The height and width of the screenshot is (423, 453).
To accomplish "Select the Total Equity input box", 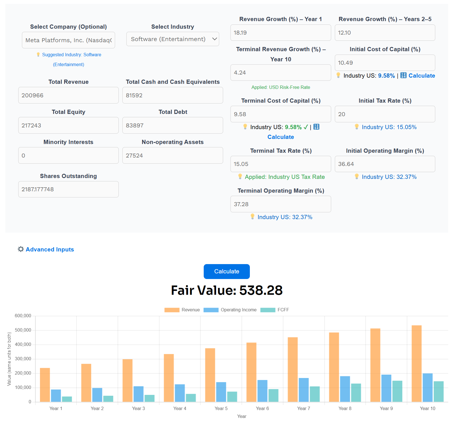I will click(x=68, y=125).
